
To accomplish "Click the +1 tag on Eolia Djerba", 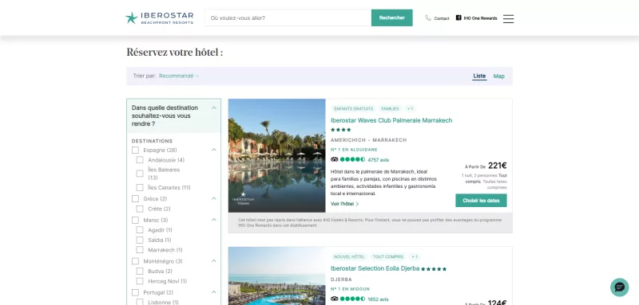I will pos(415,256).
